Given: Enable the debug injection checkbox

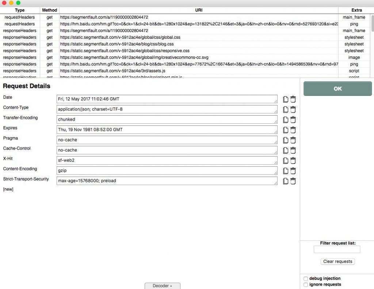Looking at the screenshot, I should tap(306, 279).
